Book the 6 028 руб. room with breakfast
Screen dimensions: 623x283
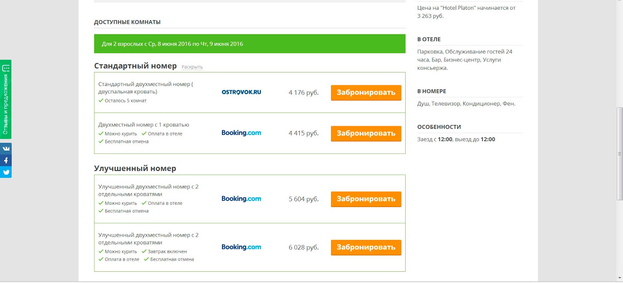(366, 247)
